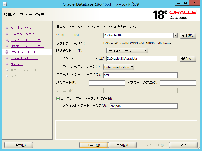The image size is (202, 151).
Task: Click the グローバル・データベース名 input field
Action: (140, 75)
